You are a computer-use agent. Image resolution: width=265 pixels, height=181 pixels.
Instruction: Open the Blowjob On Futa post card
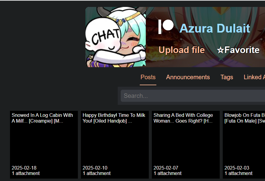[244, 145]
